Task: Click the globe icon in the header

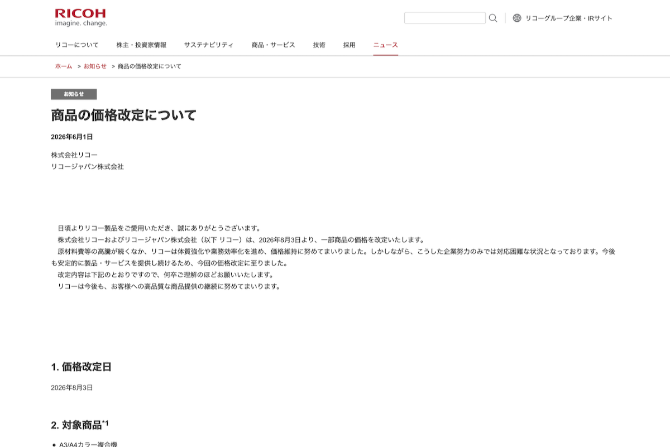Action: [517, 18]
